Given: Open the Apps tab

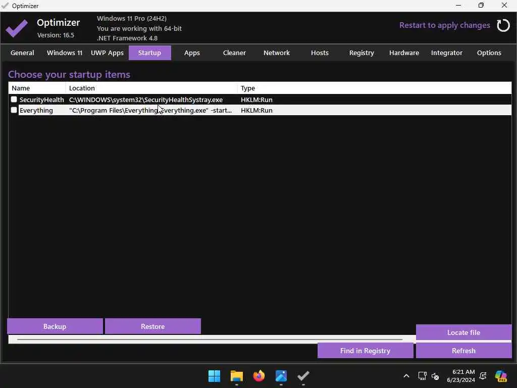Looking at the screenshot, I should click(192, 53).
